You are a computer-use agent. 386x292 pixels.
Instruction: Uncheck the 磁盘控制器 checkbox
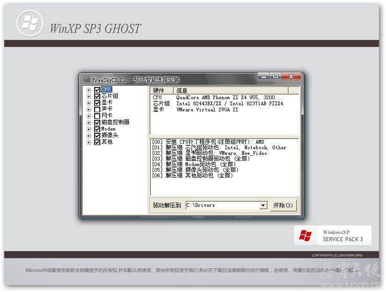97,123
